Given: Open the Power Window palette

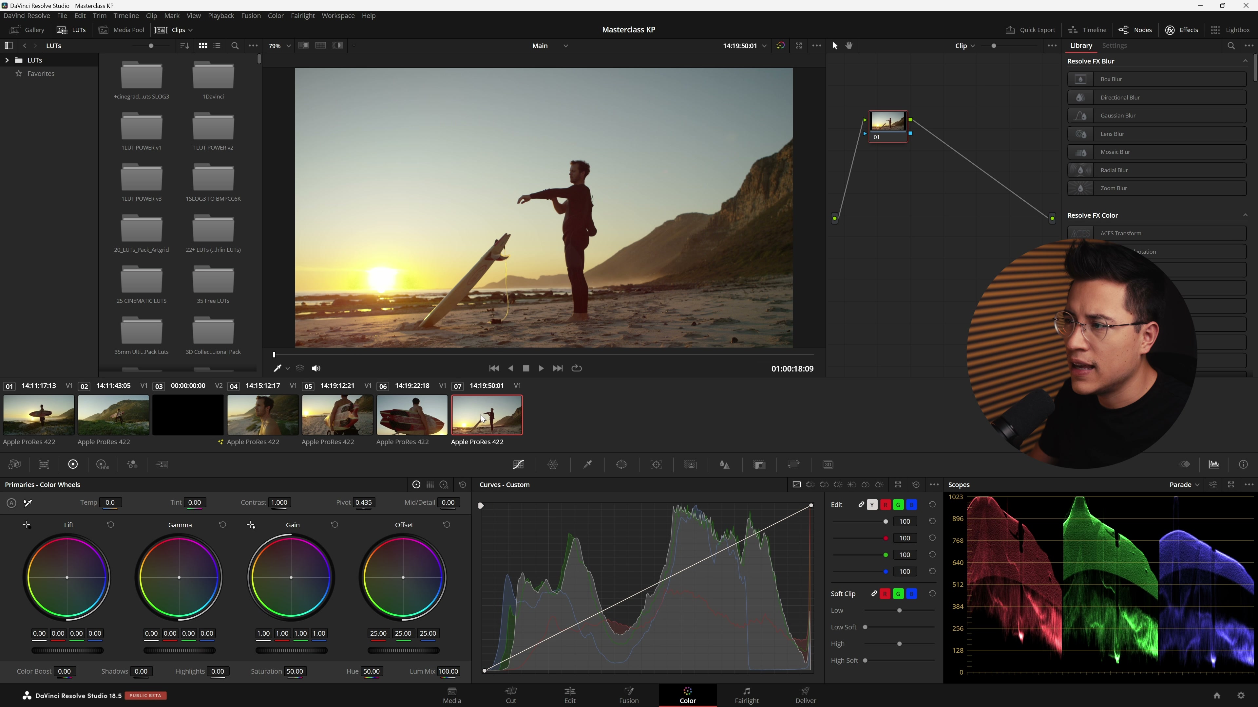Looking at the screenshot, I should 622,464.
